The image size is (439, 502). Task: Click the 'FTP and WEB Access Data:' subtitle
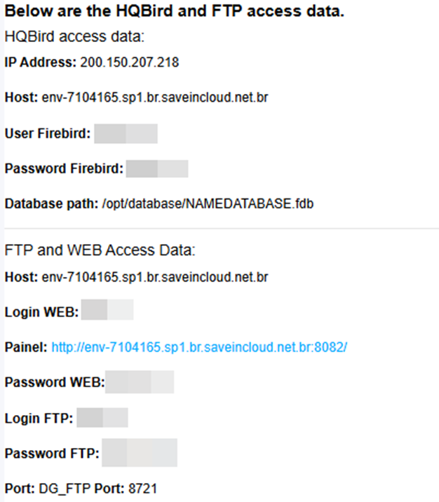[x=100, y=250]
